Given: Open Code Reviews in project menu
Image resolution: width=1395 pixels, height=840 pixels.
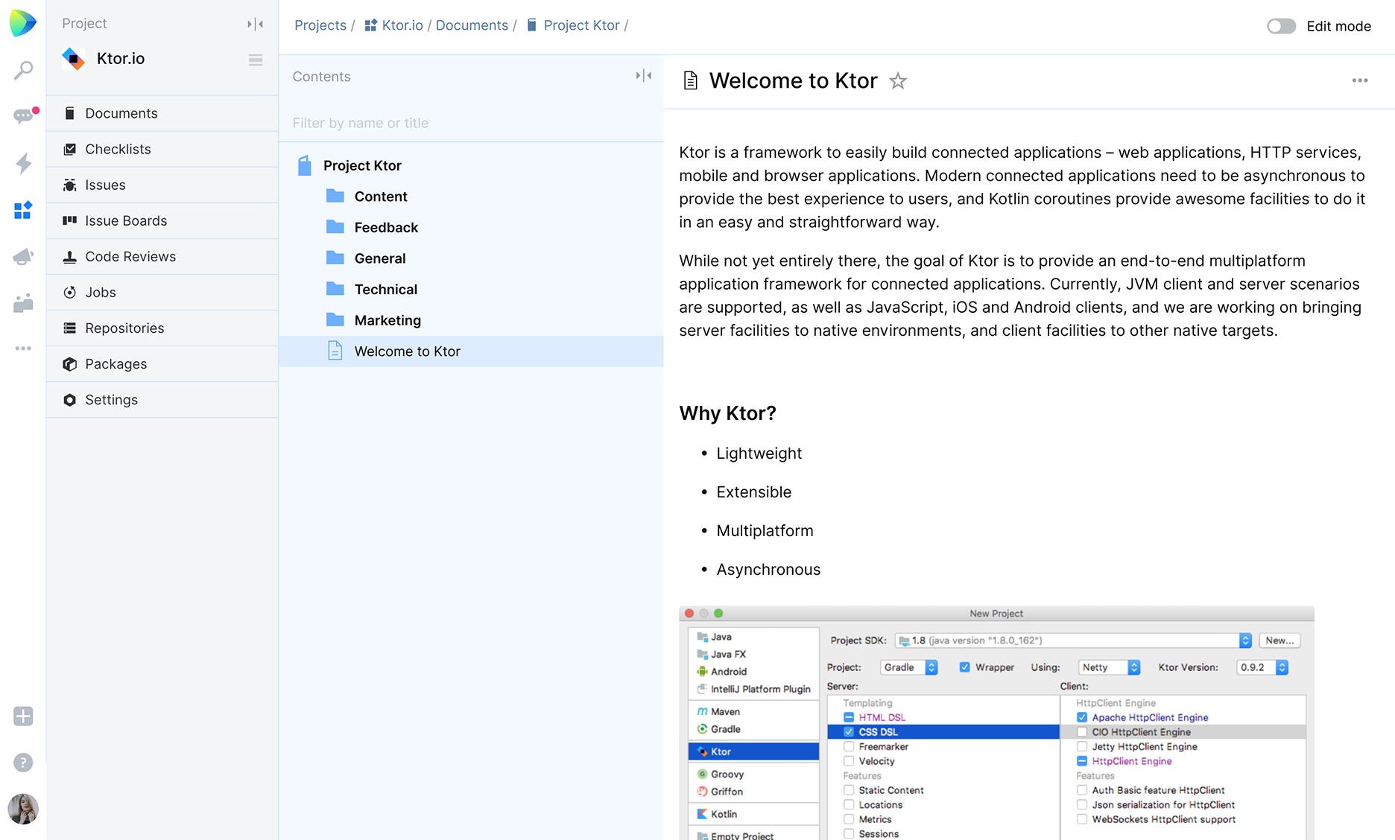Looking at the screenshot, I should [162, 256].
